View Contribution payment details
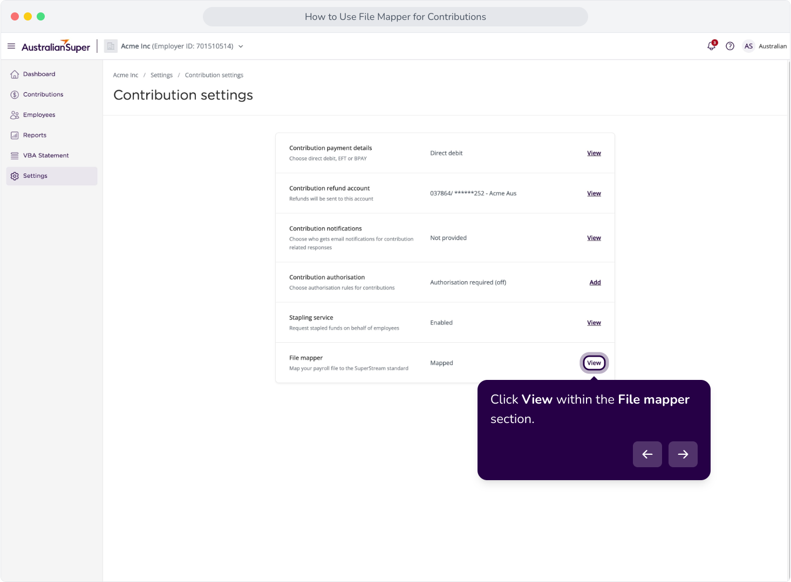Screen dimensions: 791x582 (594, 153)
